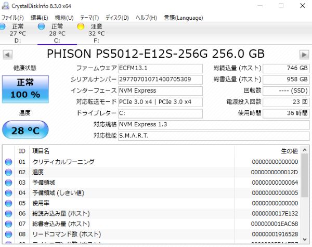Select the firmware field ECFM13.1
This screenshot has width=312, height=247.
pyautogui.click(x=160, y=68)
